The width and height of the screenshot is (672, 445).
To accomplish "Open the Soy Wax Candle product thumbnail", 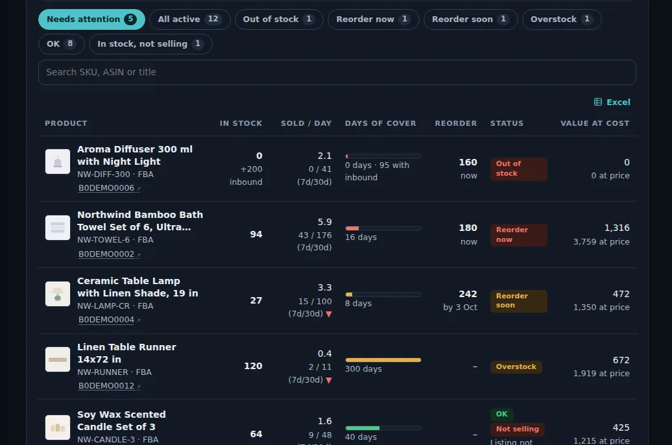I will [58, 427].
